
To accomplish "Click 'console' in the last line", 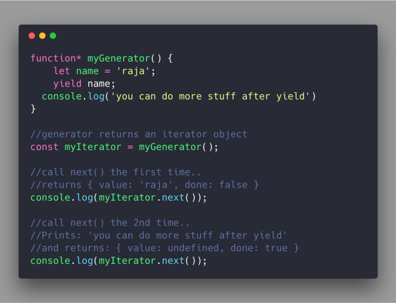I will pos(50,260).
